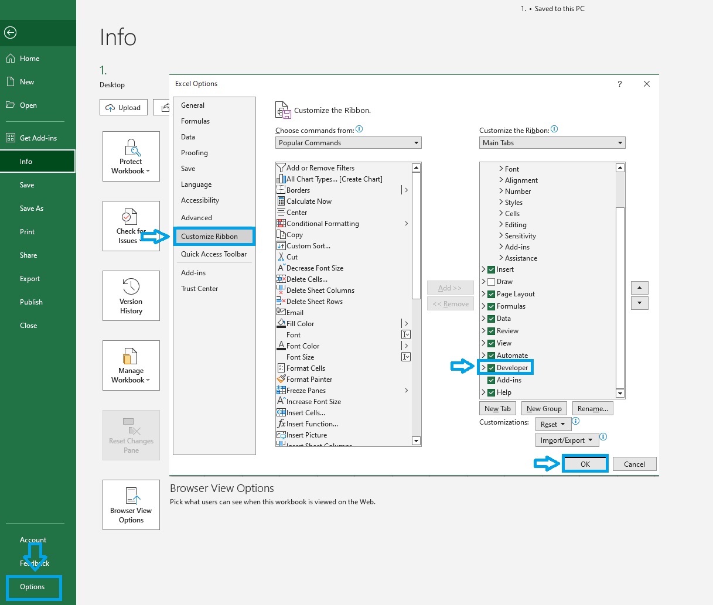Select the Format Painter command icon
713x605 pixels.
click(281, 380)
